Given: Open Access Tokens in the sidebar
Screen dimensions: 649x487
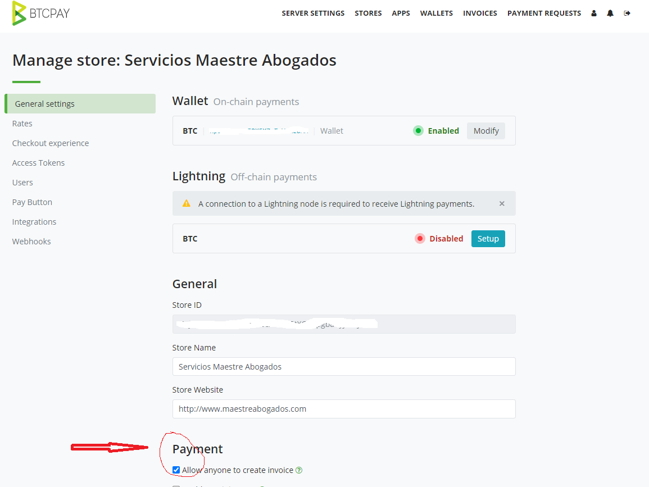Looking at the screenshot, I should (x=38, y=163).
